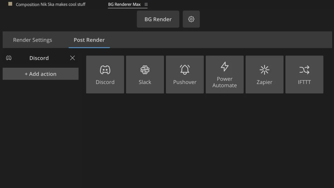Switch to the Render Settings tab
The image size is (334, 188).
pos(33,40)
